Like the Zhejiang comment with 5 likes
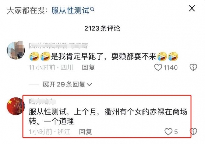The width and height of the screenshot is (205, 144). pos(168,132)
